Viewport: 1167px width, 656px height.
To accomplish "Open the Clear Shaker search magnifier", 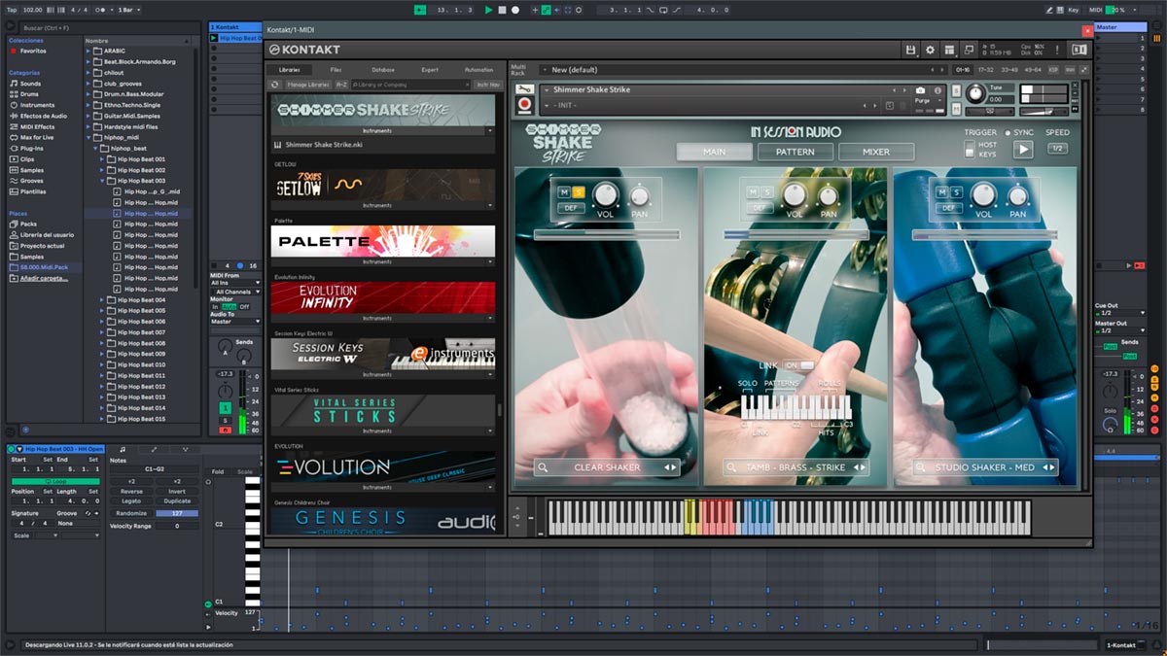I will (x=544, y=467).
